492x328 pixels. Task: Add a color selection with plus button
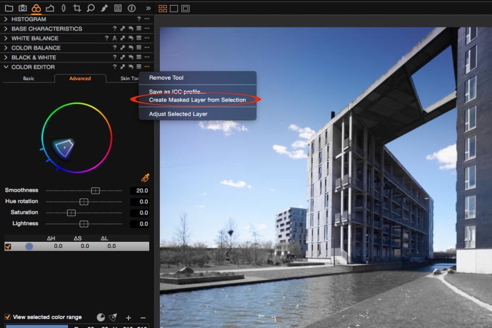tap(128, 317)
